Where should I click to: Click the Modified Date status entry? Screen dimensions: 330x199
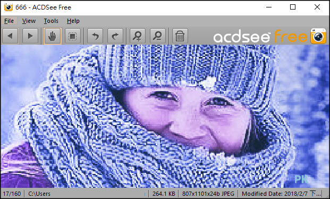pos(282,194)
